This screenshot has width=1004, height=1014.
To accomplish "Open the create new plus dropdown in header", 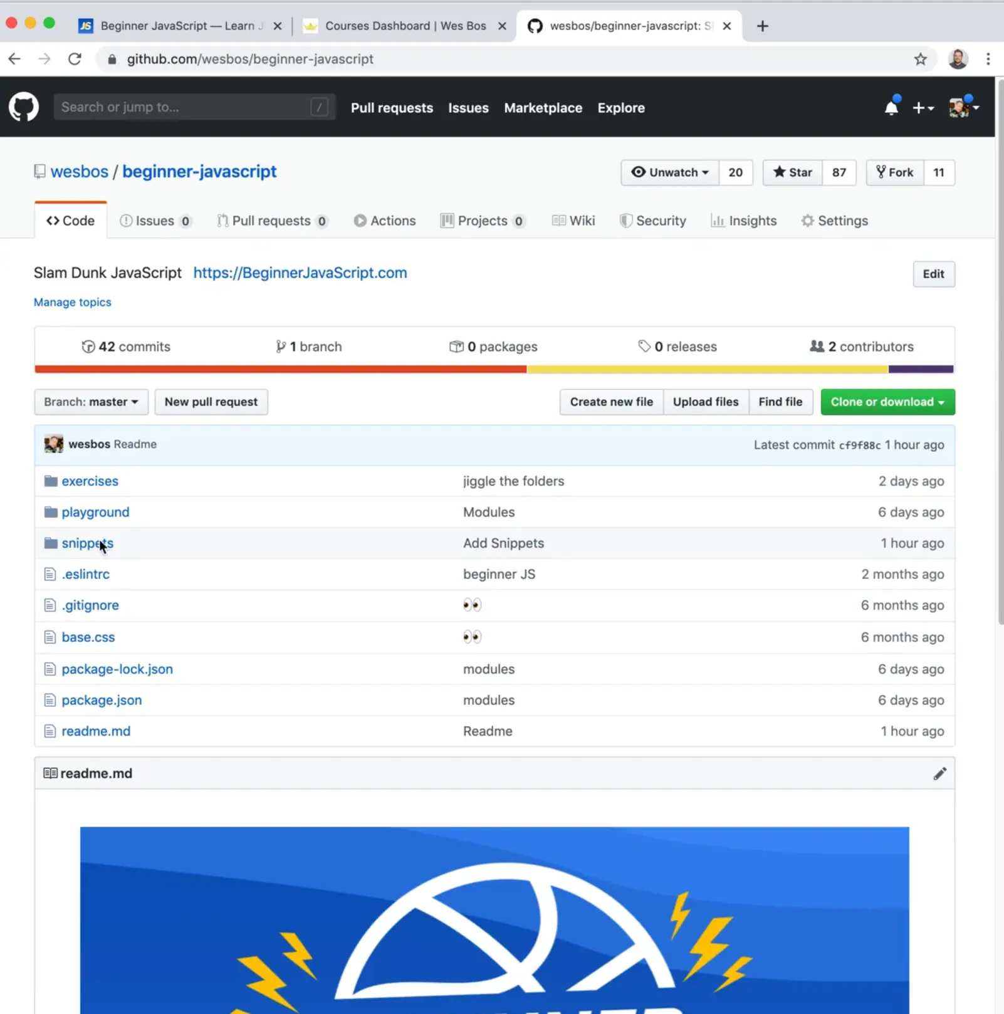I will [x=923, y=107].
